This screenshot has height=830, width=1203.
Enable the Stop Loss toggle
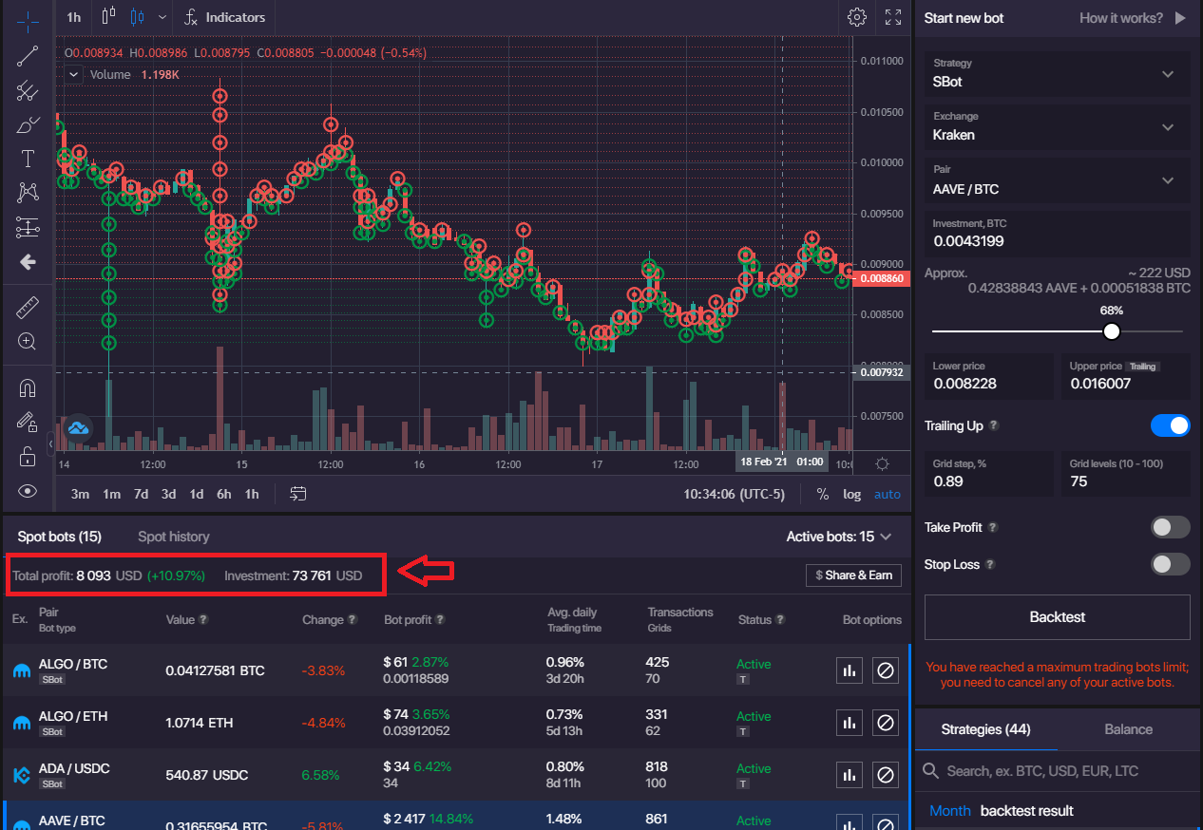point(1170,564)
